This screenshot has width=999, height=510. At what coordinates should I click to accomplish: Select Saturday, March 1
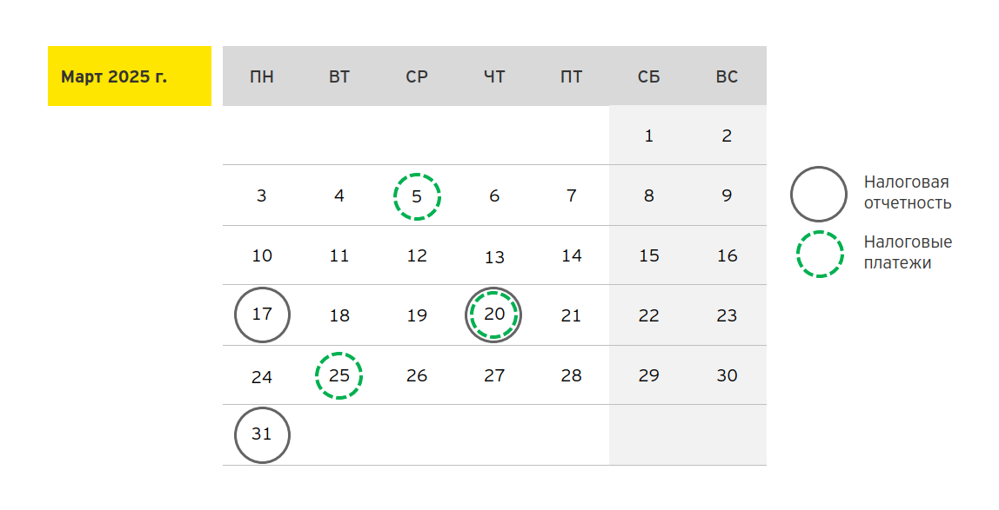[648, 136]
